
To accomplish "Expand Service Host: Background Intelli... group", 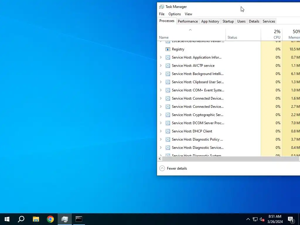I will tap(161, 74).
